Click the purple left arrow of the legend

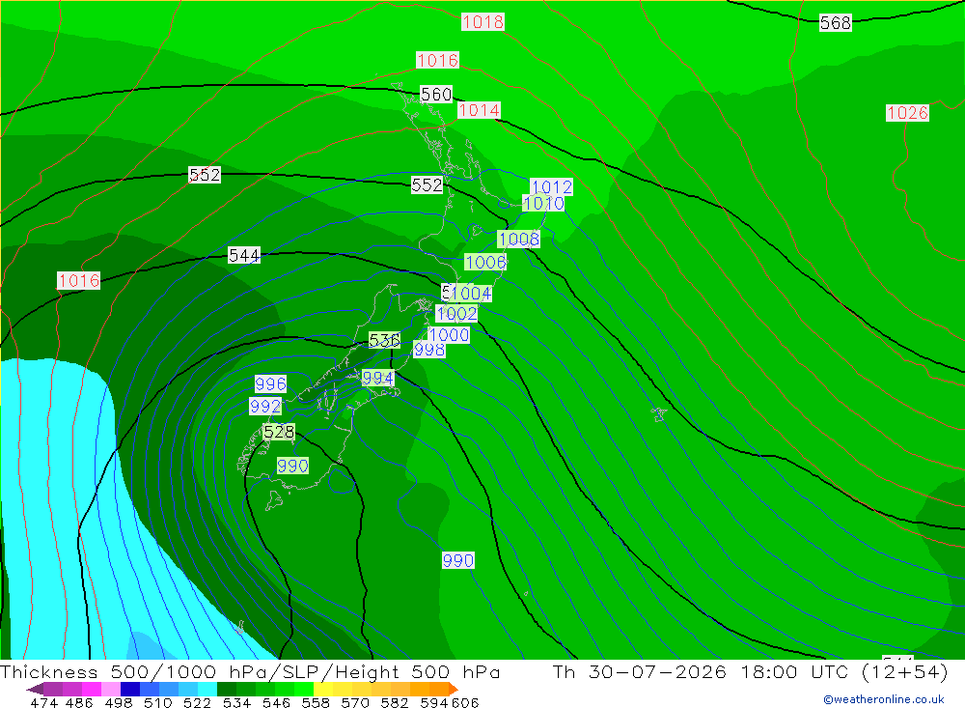click(x=35, y=689)
